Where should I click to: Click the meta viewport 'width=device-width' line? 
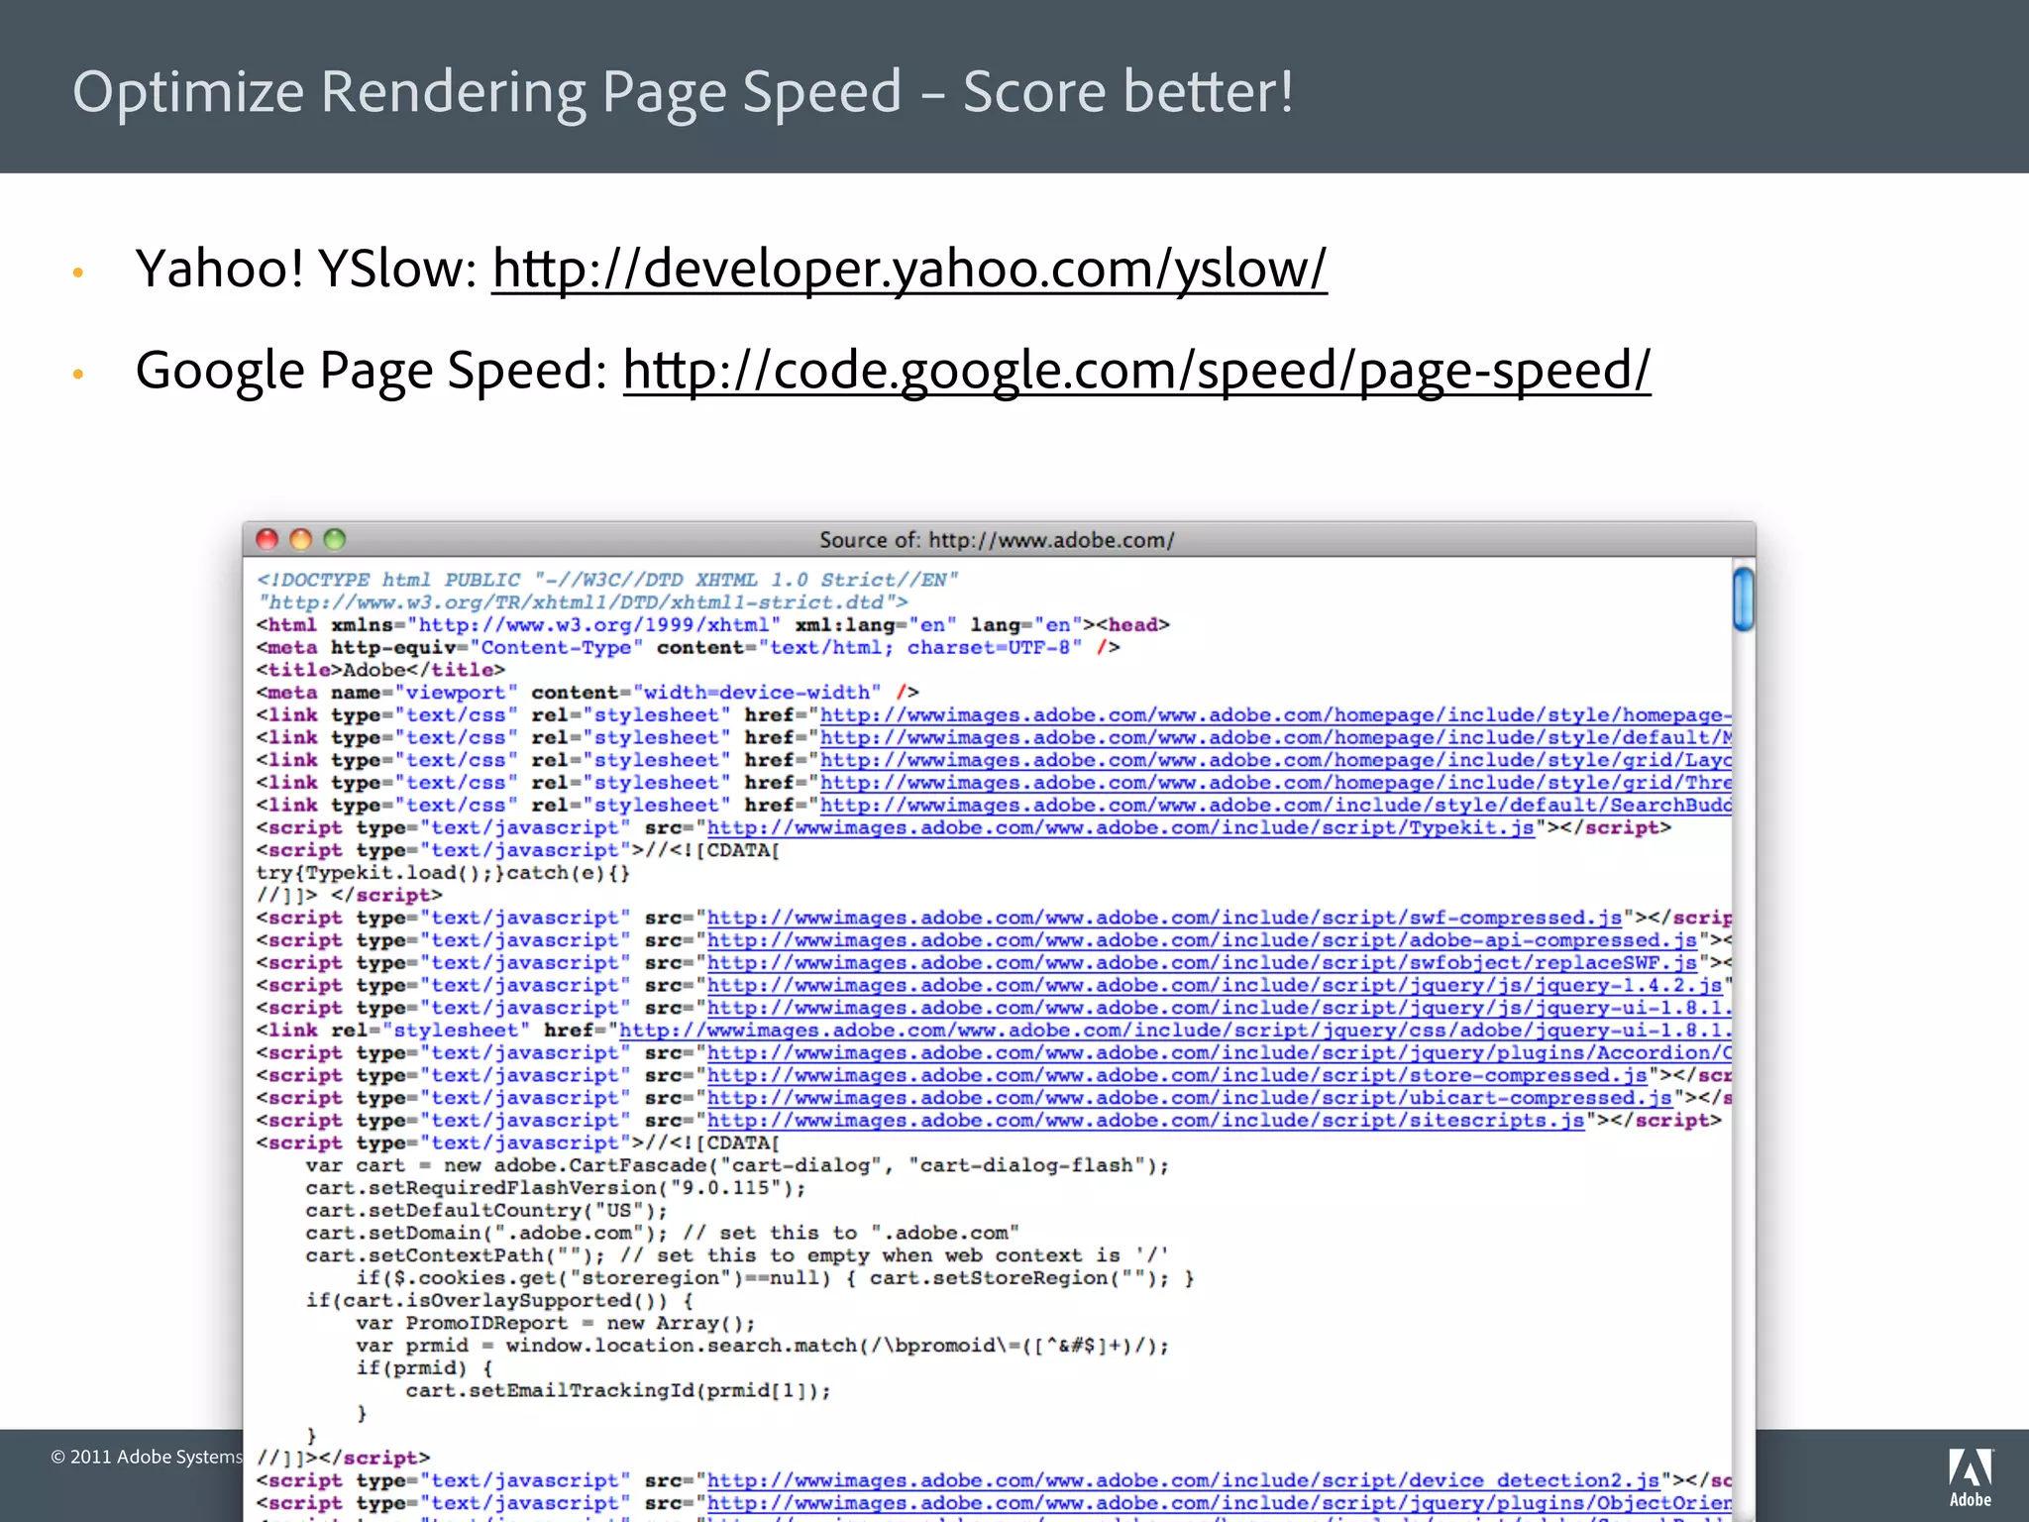click(587, 693)
